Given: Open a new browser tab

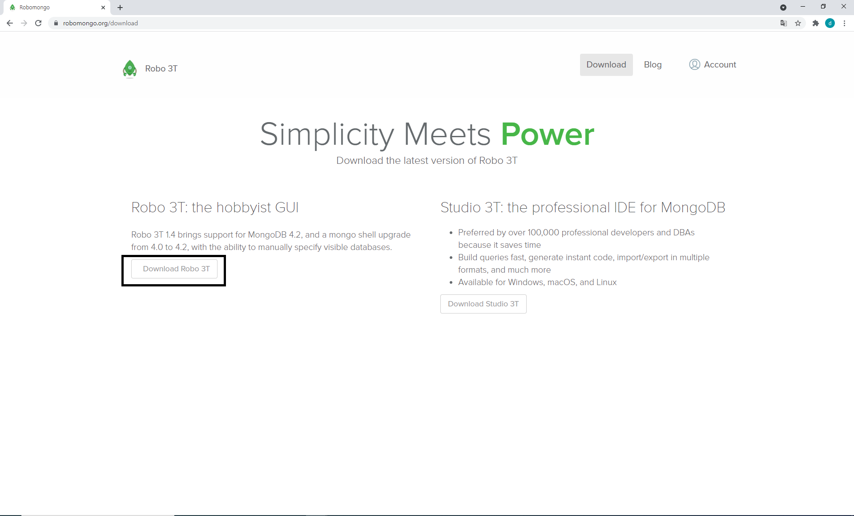Looking at the screenshot, I should 120,7.
